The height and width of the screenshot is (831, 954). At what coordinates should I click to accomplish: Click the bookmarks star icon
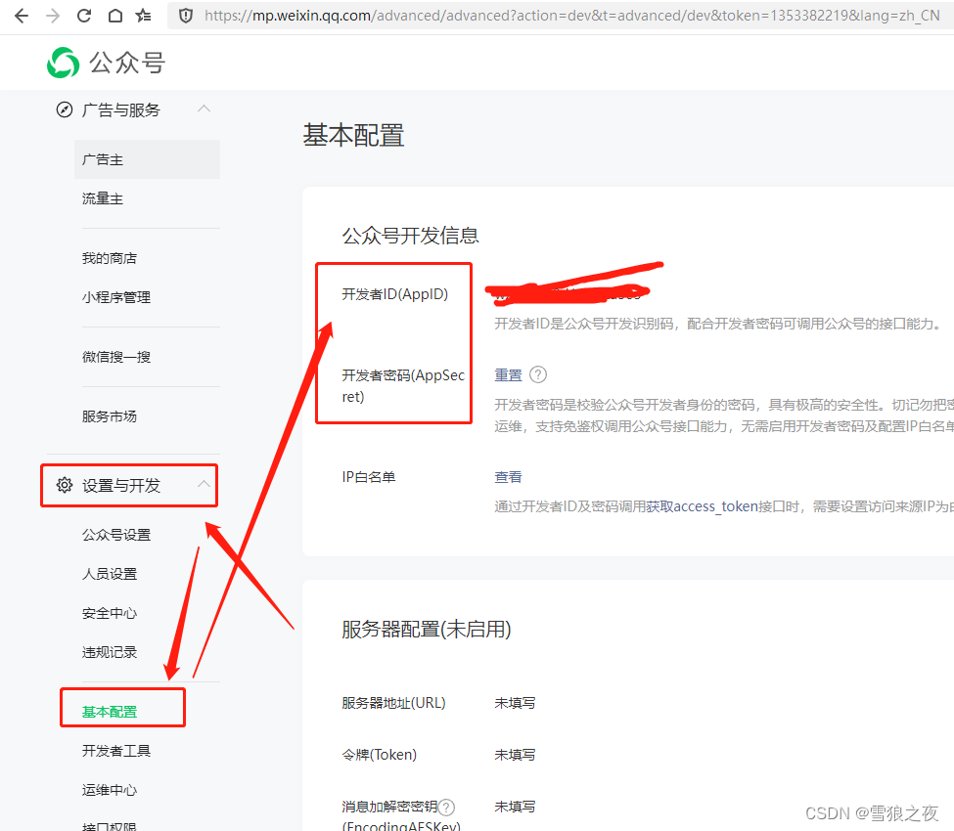[x=144, y=16]
